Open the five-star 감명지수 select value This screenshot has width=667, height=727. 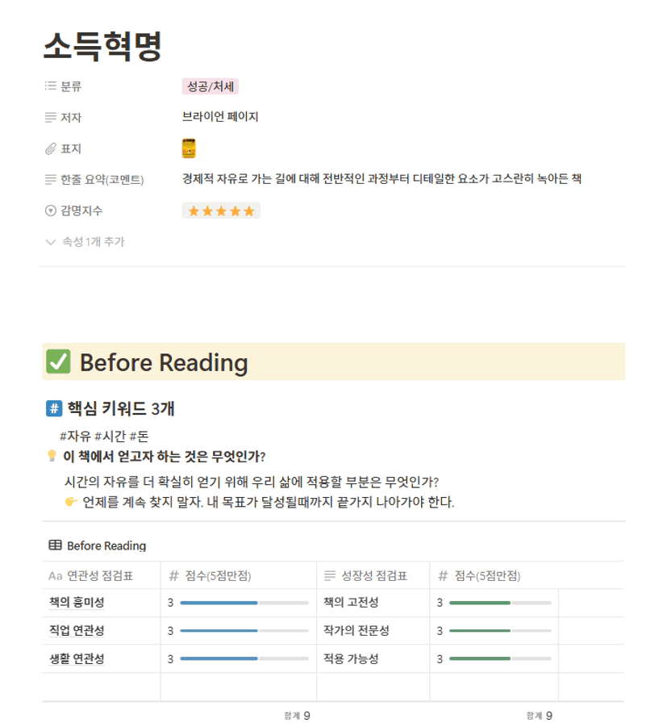pyautogui.click(x=221, y=211)
